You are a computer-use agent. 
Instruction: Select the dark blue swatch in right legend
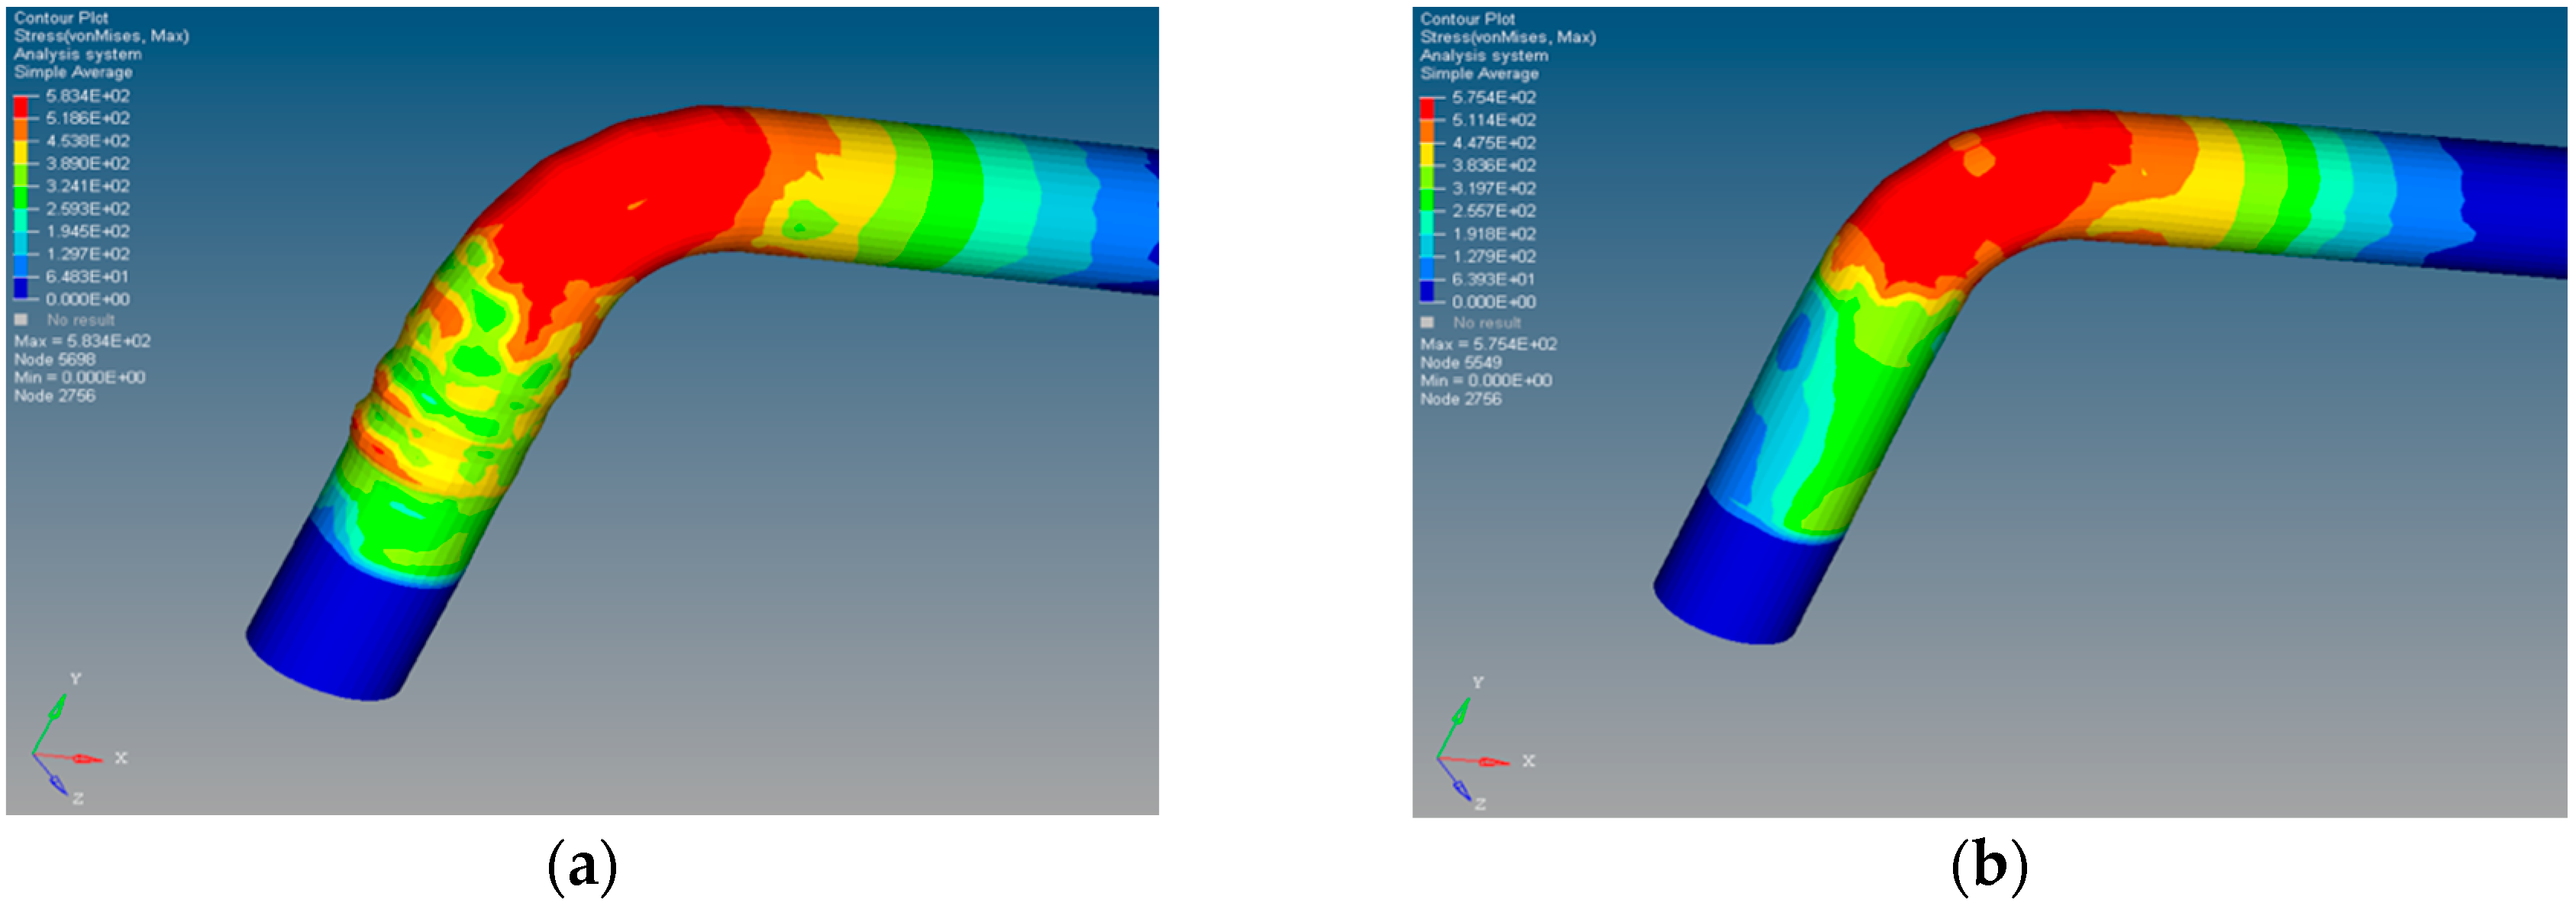[x=1427, y=291]
